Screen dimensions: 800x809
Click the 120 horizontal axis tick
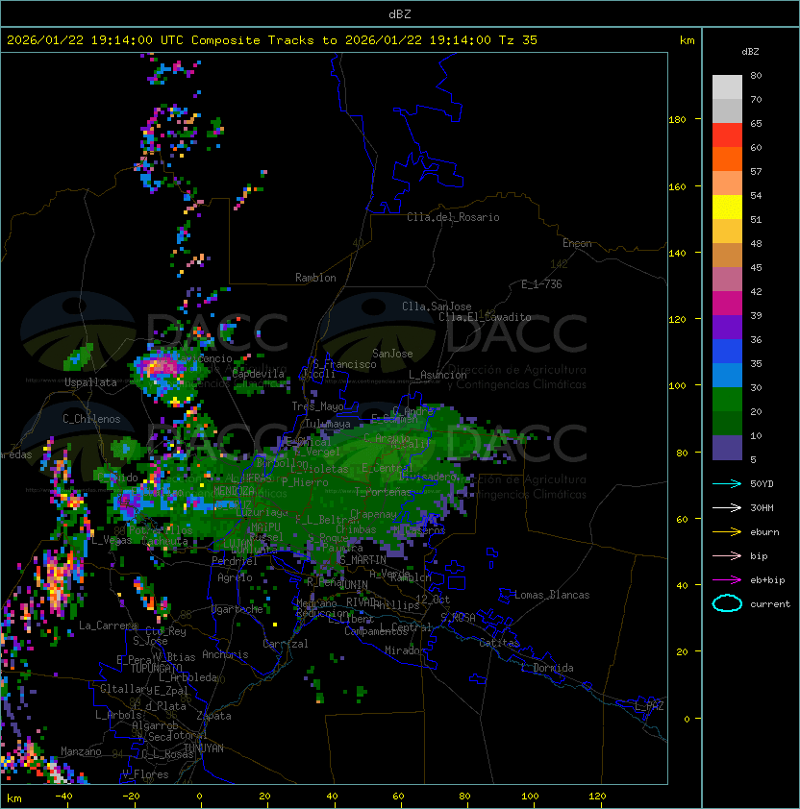click(x=597, y=797)
